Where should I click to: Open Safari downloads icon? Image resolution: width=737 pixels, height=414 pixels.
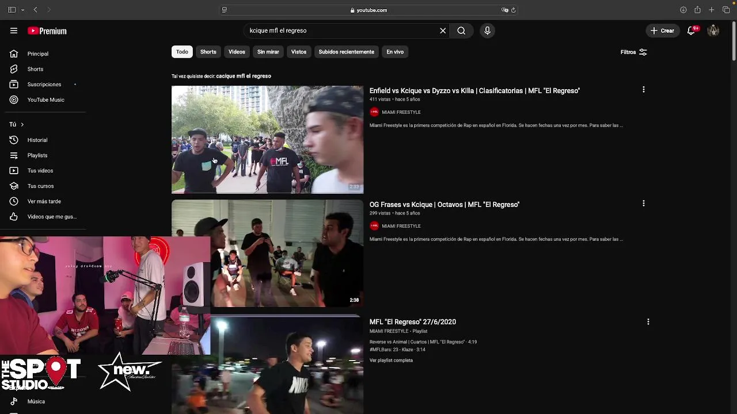[x=683, y=10]
